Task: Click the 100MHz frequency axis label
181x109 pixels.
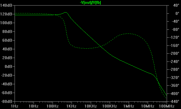Action: pos(167,106)
